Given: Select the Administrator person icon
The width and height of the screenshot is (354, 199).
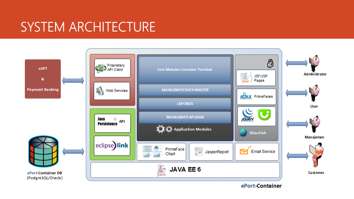Looking at the screenshot, I should [315, 63].
